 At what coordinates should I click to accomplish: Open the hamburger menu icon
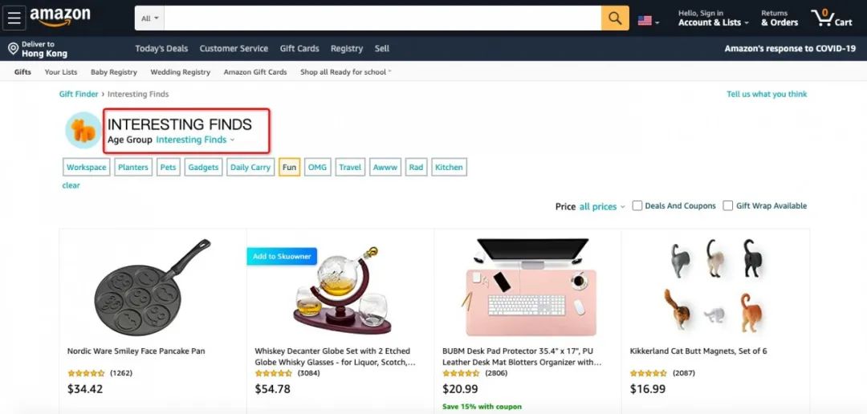(x=14, y=18)
